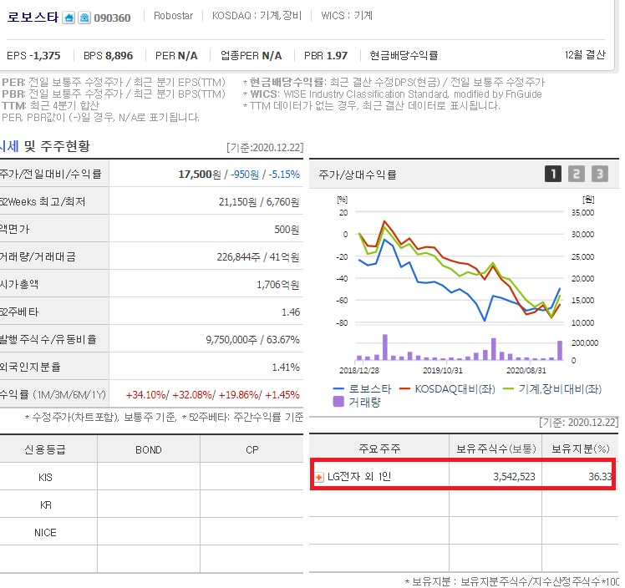
Task: Click the KIS credit rating row
Action: tap(151, 477)
